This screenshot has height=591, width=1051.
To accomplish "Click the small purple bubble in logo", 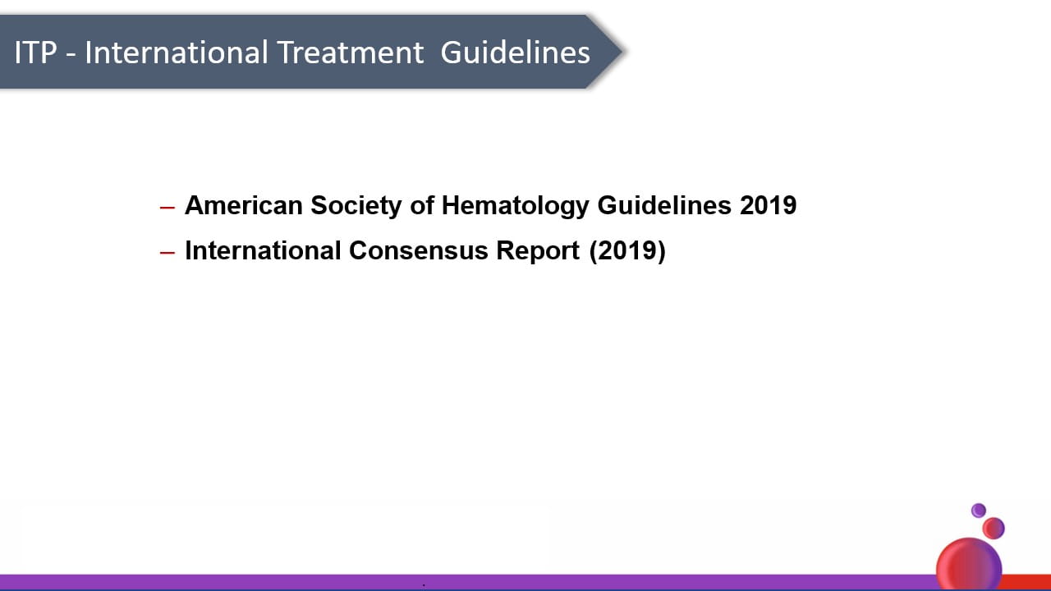I will [978, 511].
